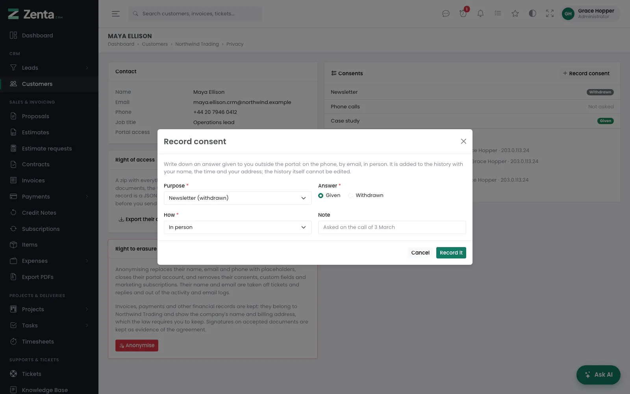Close the Record consent dialog

[463, 141]
